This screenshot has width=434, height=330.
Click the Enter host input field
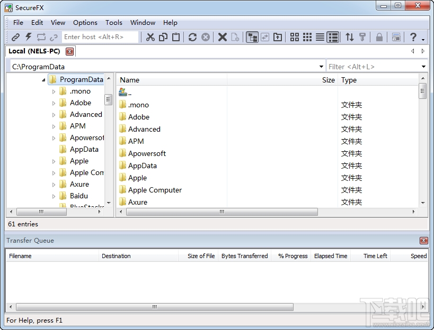(100, 37)
